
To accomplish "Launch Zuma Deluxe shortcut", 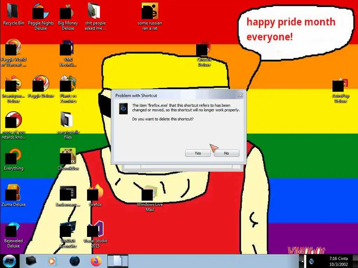I will (x=13, y=196).
